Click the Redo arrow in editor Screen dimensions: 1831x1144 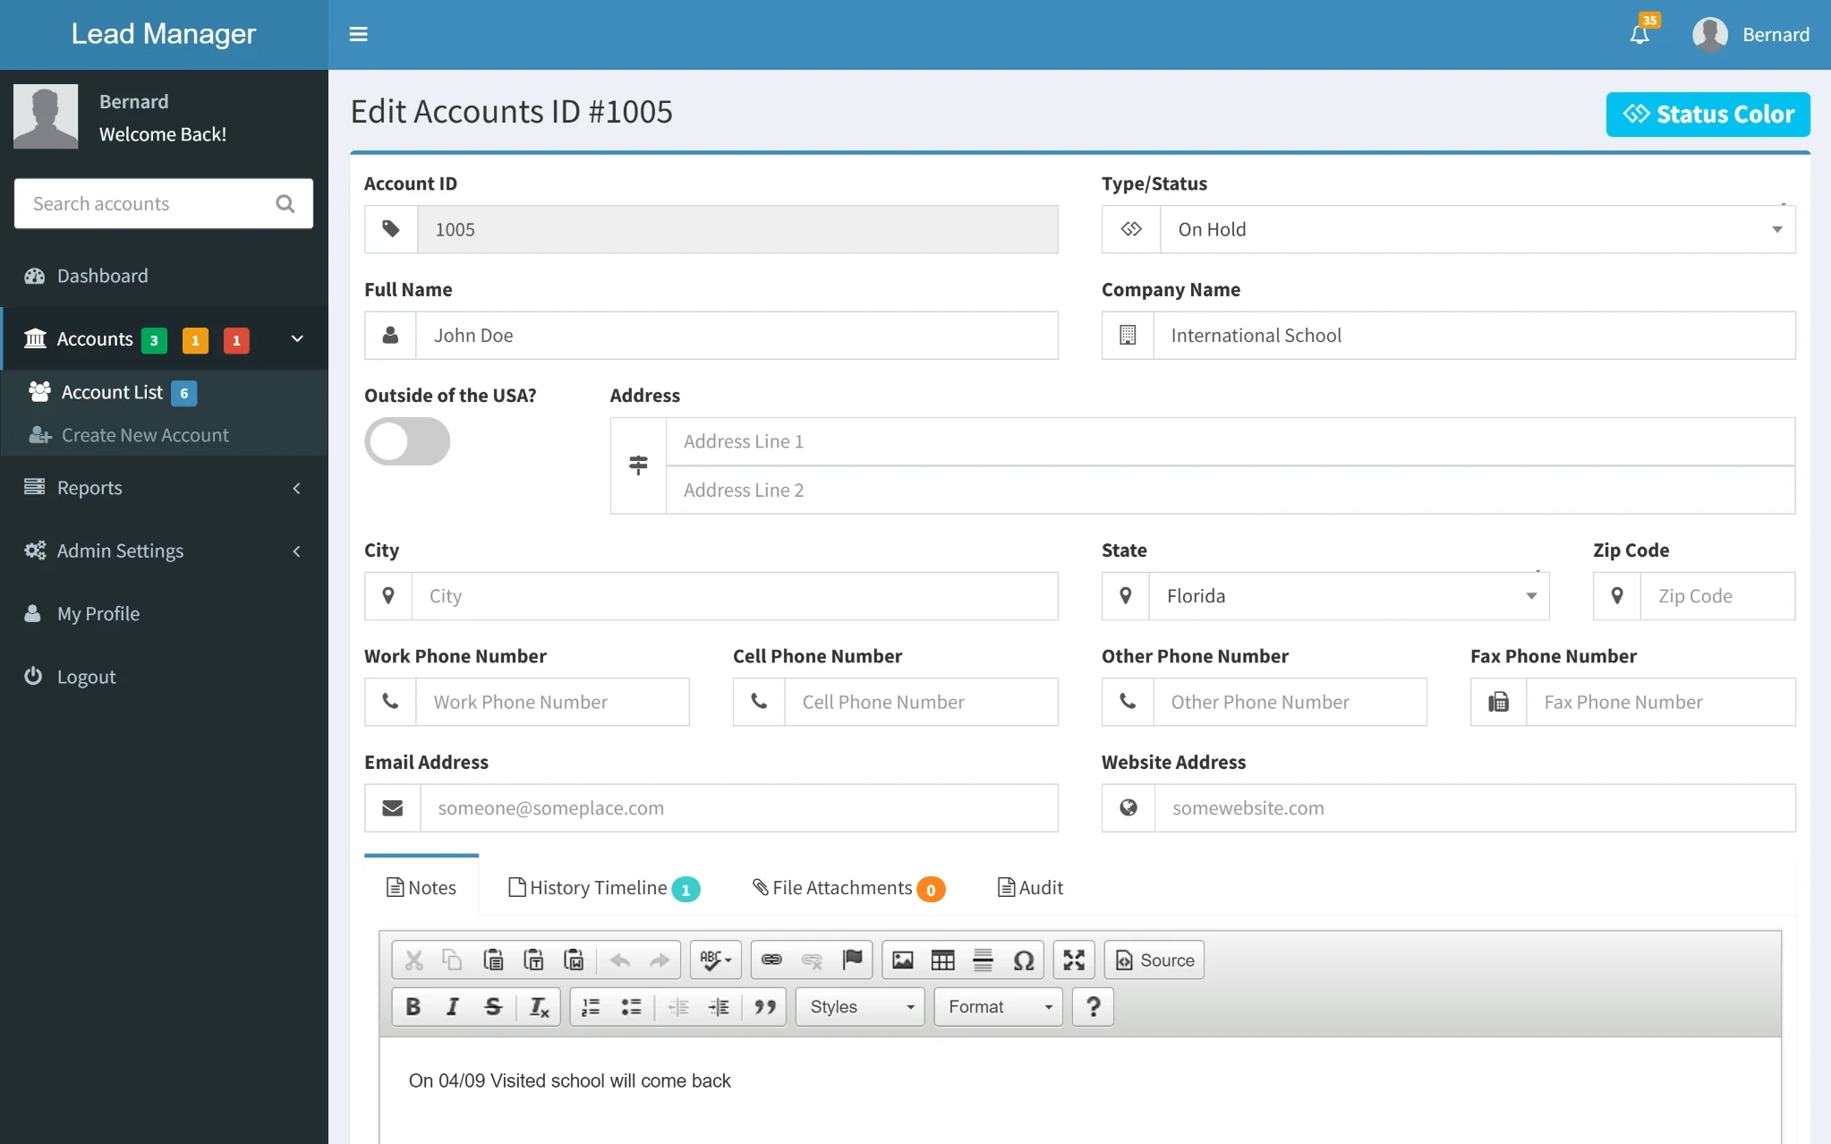click(660, 960)
